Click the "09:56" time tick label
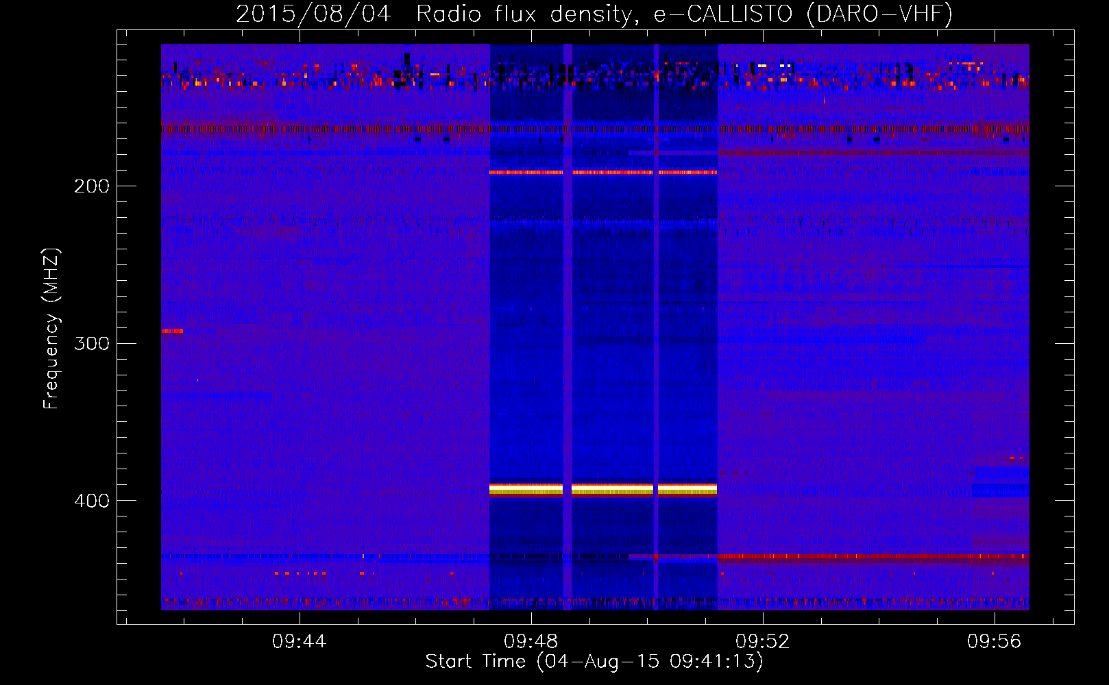This screenshot has width=1109, height=685. click(x=994, y=642)
